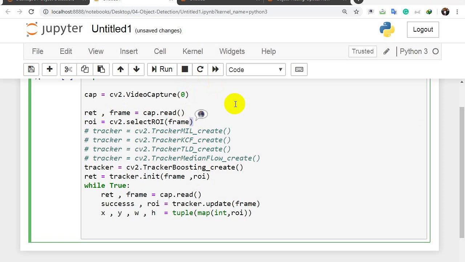Click the browser address bar URL

(x=159, y=12)
